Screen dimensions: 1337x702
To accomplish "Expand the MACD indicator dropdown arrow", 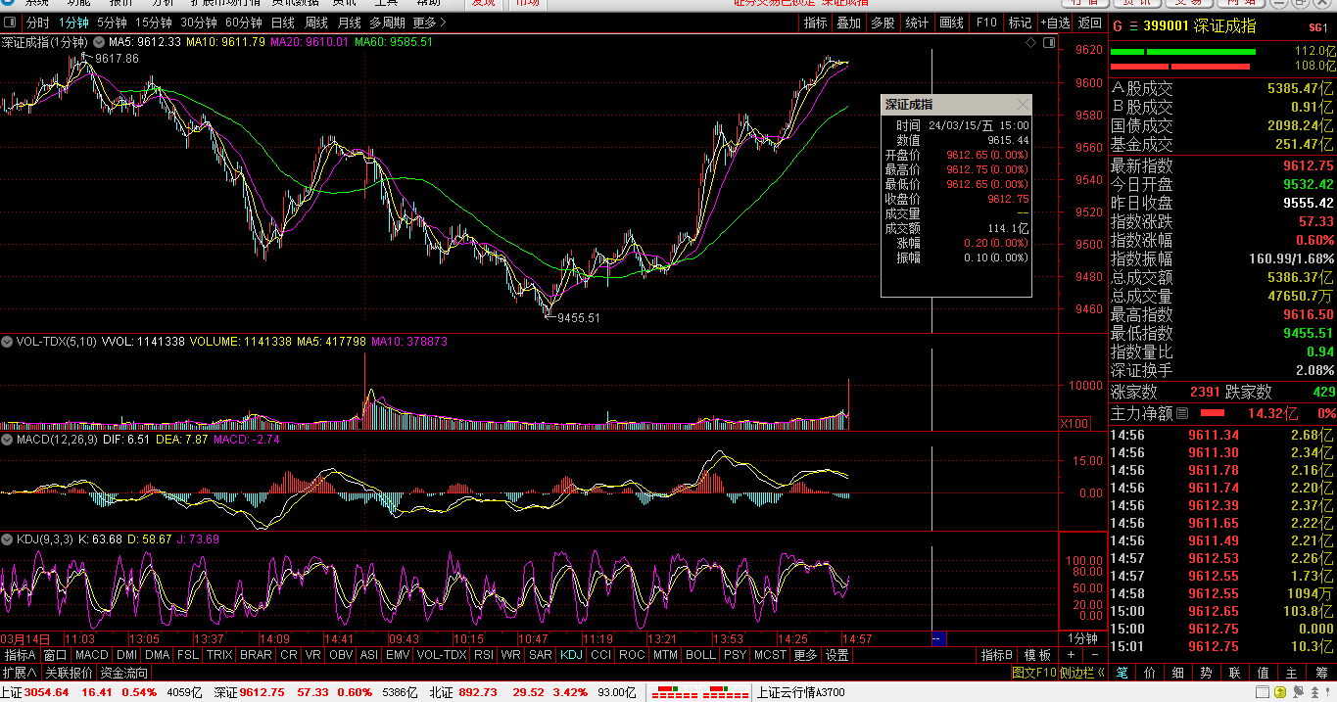I will [7, 440].
